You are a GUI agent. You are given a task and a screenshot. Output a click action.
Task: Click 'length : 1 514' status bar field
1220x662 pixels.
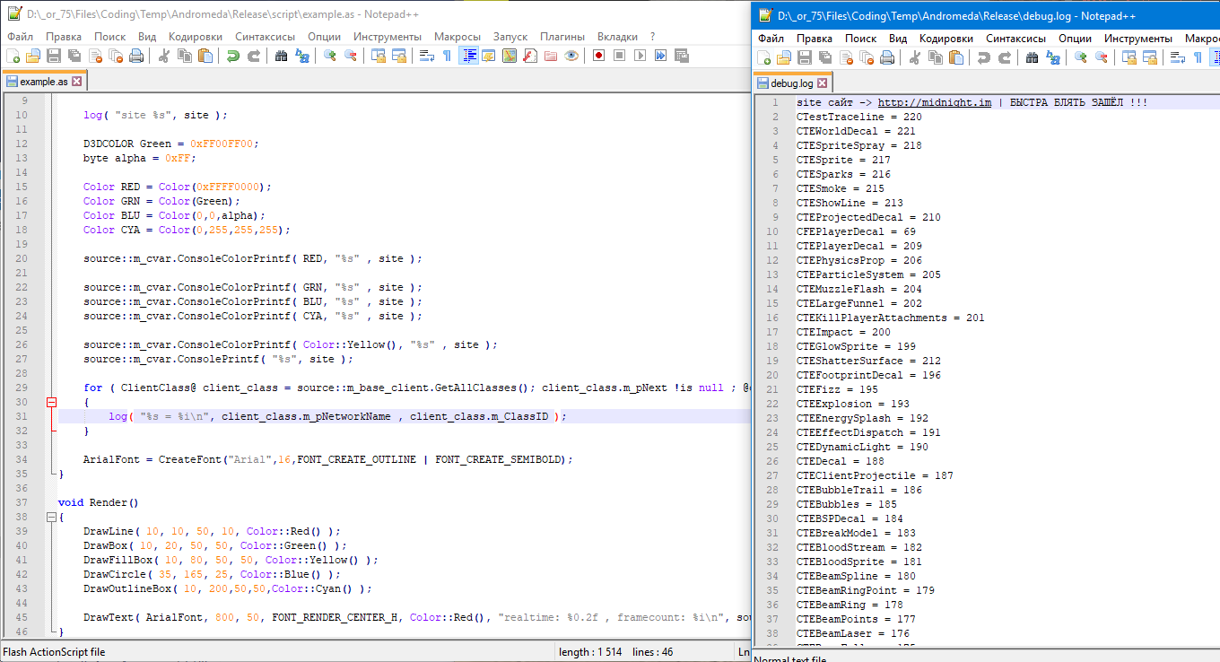pos(589,652)
